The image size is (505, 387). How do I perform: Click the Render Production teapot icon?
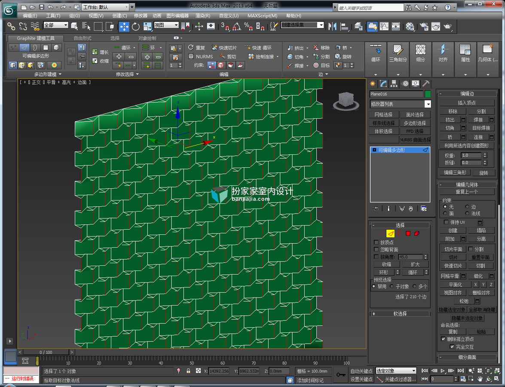pos(447,26)
